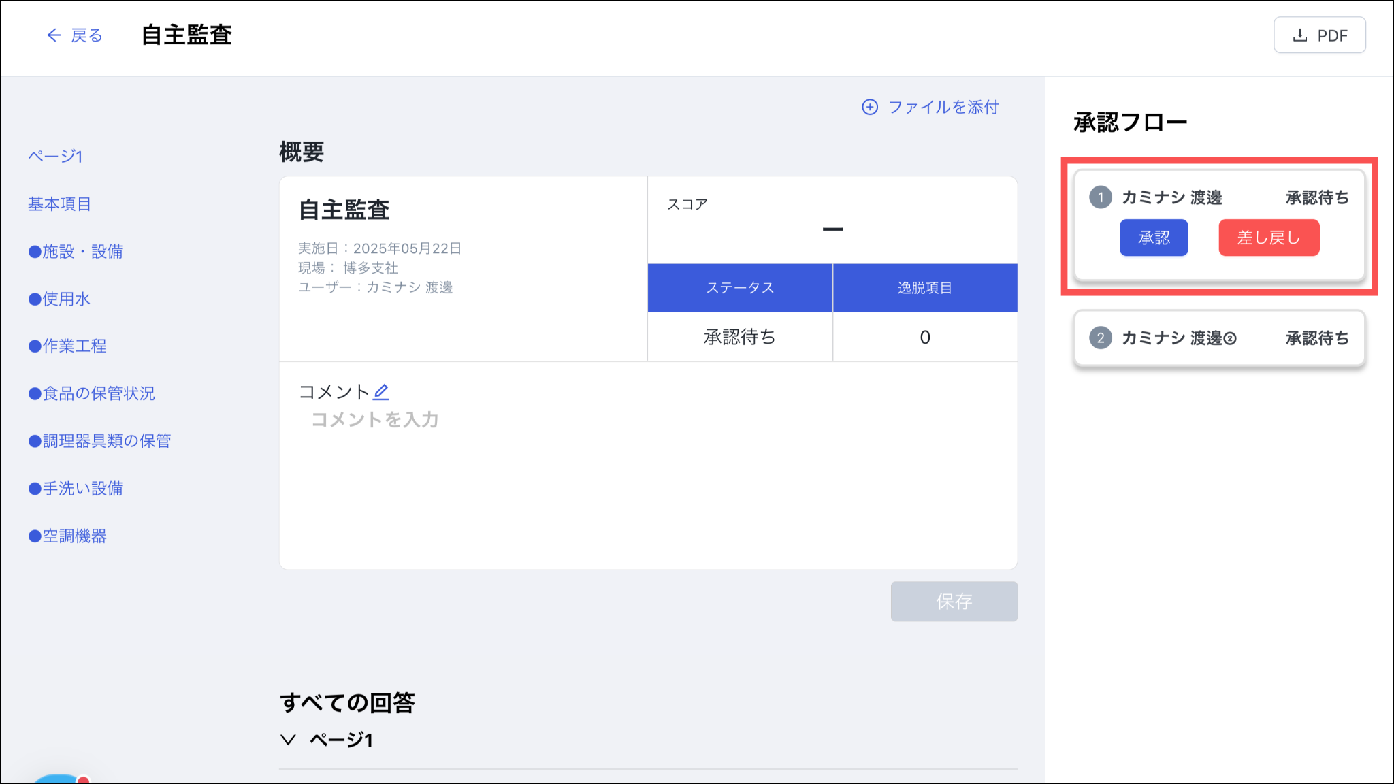Jump to ページ1 in the sidebar
The width and height of the screenshot is (1394, 784).
[x=55, y=157]
